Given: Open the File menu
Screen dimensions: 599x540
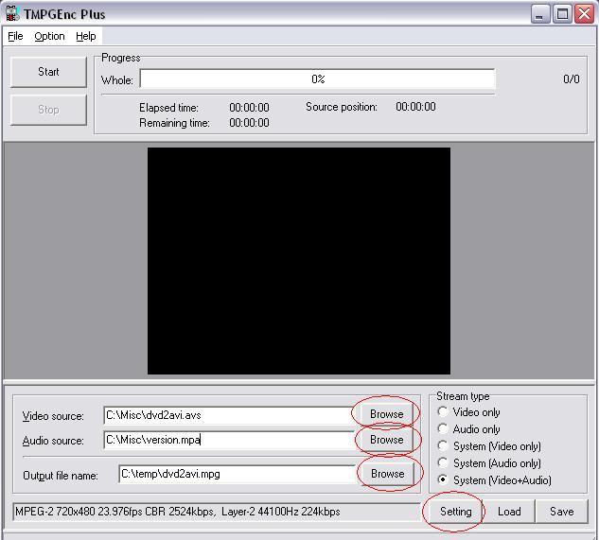Looking at the screenshot, I should (x=15, y=36).
